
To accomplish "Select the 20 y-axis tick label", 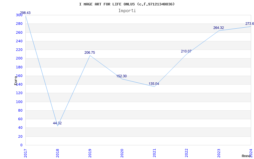I will point(20,136).
